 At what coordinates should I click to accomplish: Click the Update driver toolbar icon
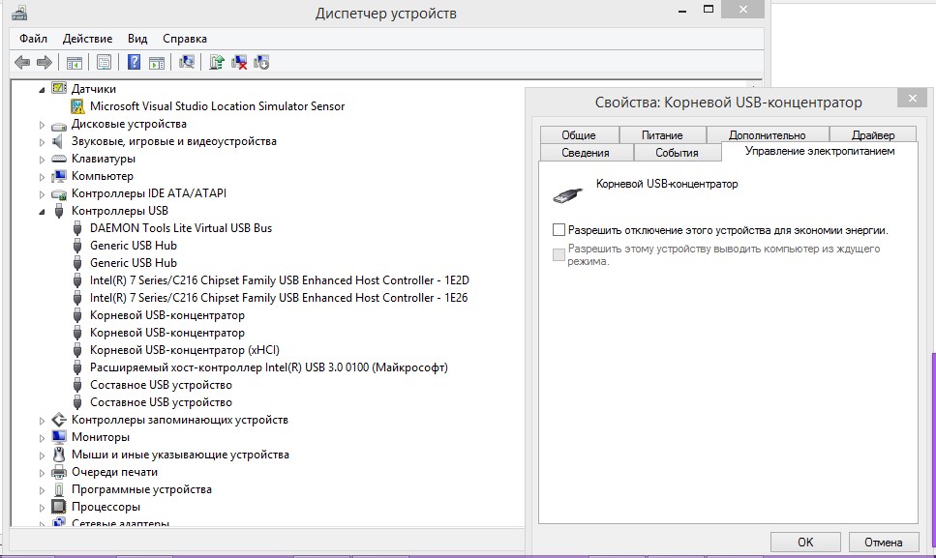pos(216,62)
